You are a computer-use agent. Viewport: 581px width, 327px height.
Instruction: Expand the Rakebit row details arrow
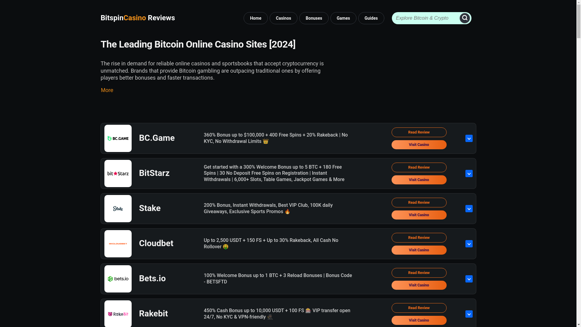[469, 314]
